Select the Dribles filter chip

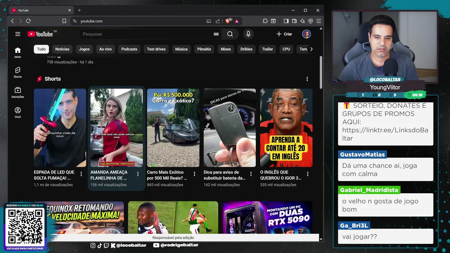246,49
